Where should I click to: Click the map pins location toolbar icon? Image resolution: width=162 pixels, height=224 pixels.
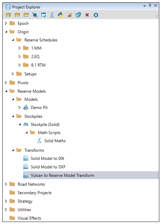pos(78,15)
